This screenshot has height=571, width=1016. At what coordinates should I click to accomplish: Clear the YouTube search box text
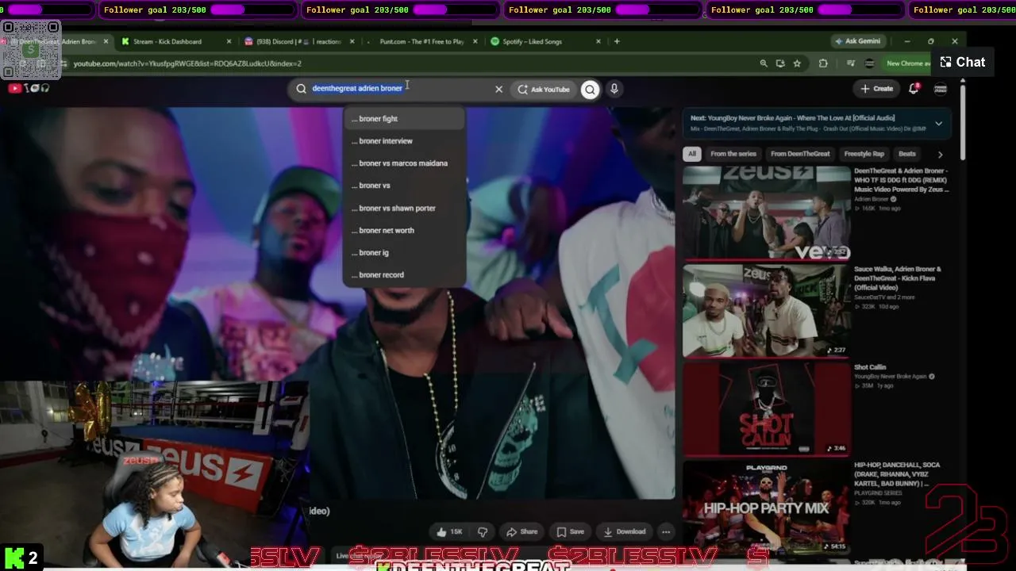point(498,89)
